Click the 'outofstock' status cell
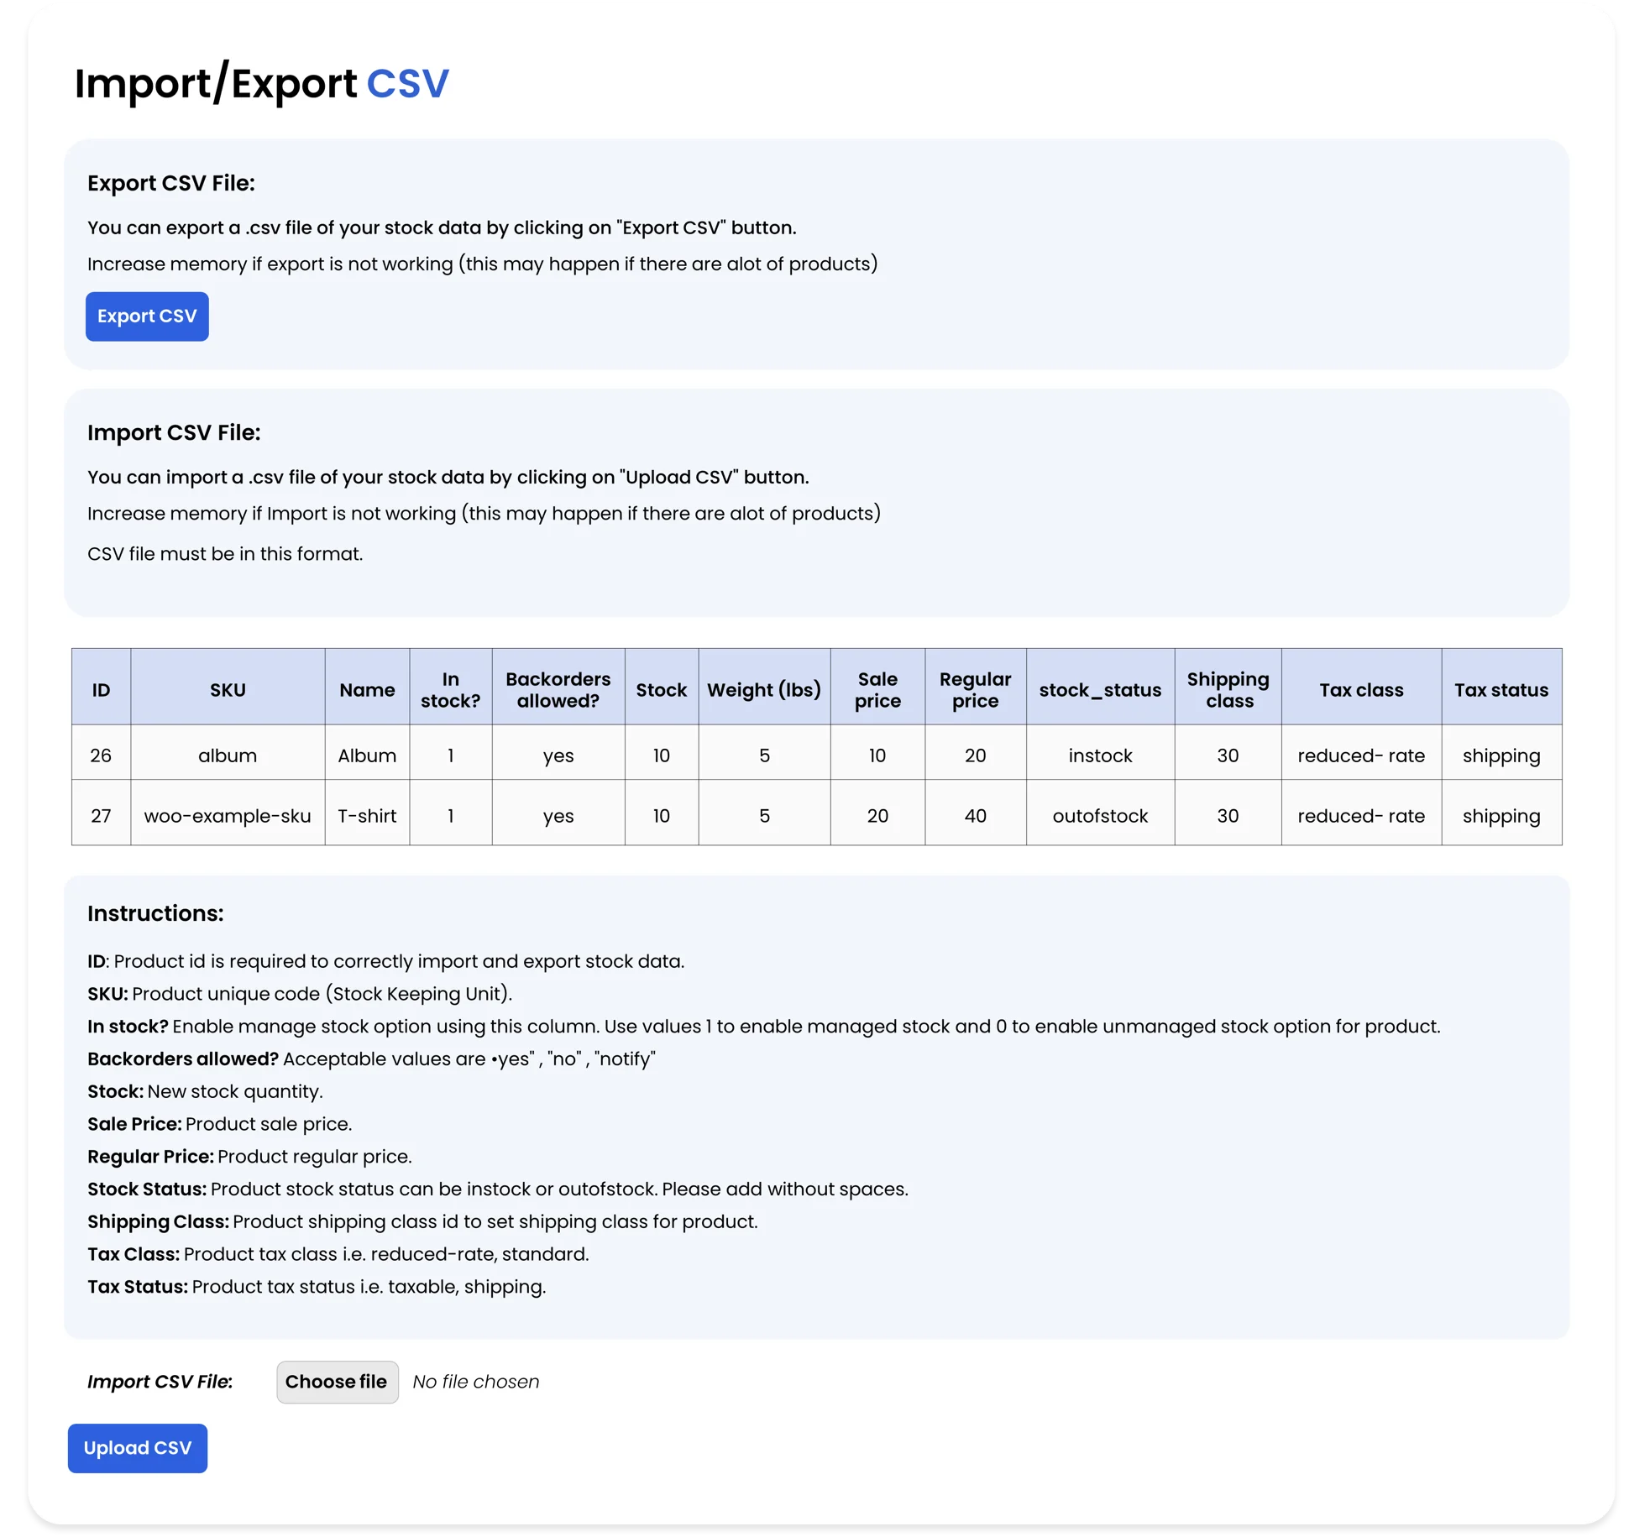The image size is (1634, 1537). (x=1100, y=816)
